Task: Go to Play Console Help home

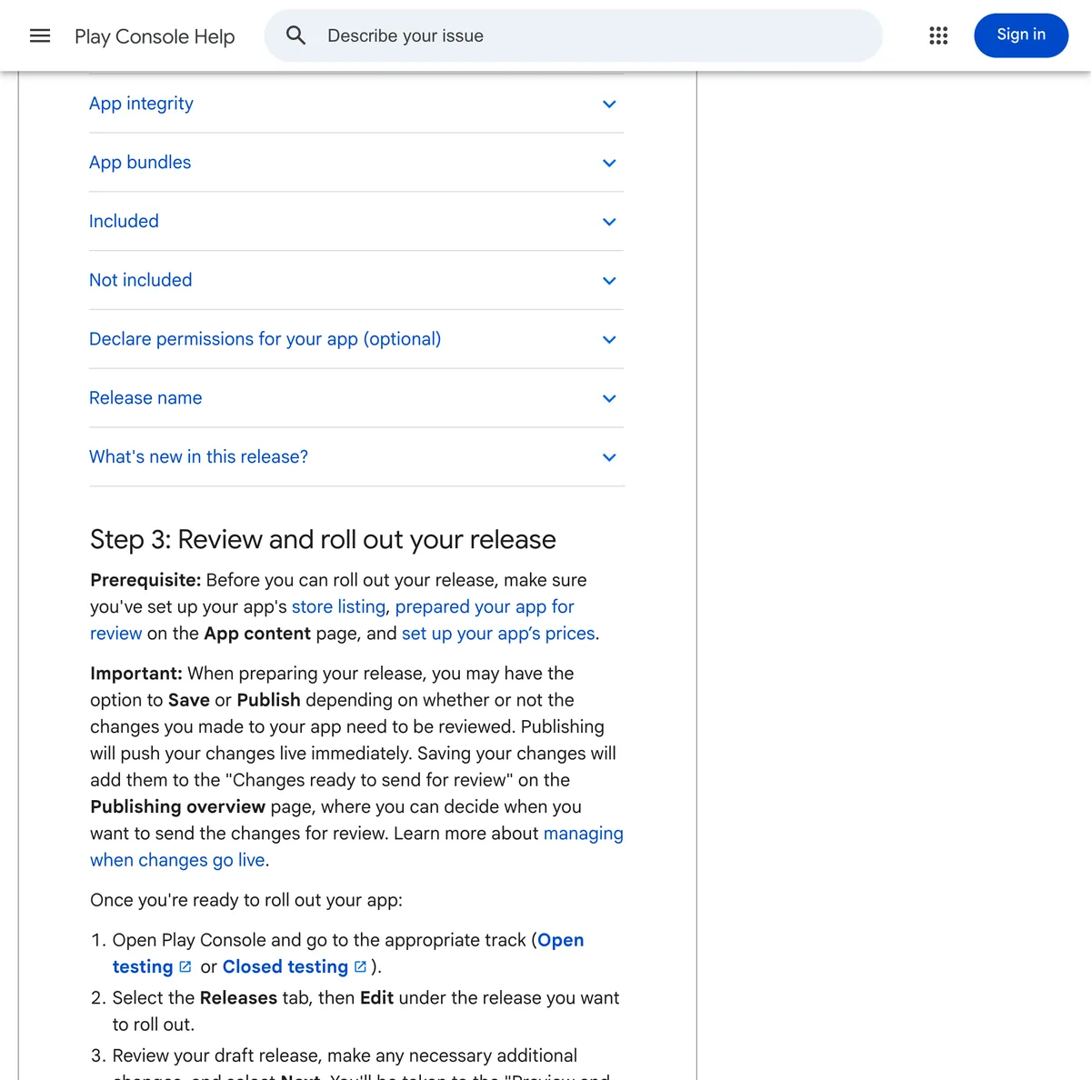Action: (x=155, y=36)
